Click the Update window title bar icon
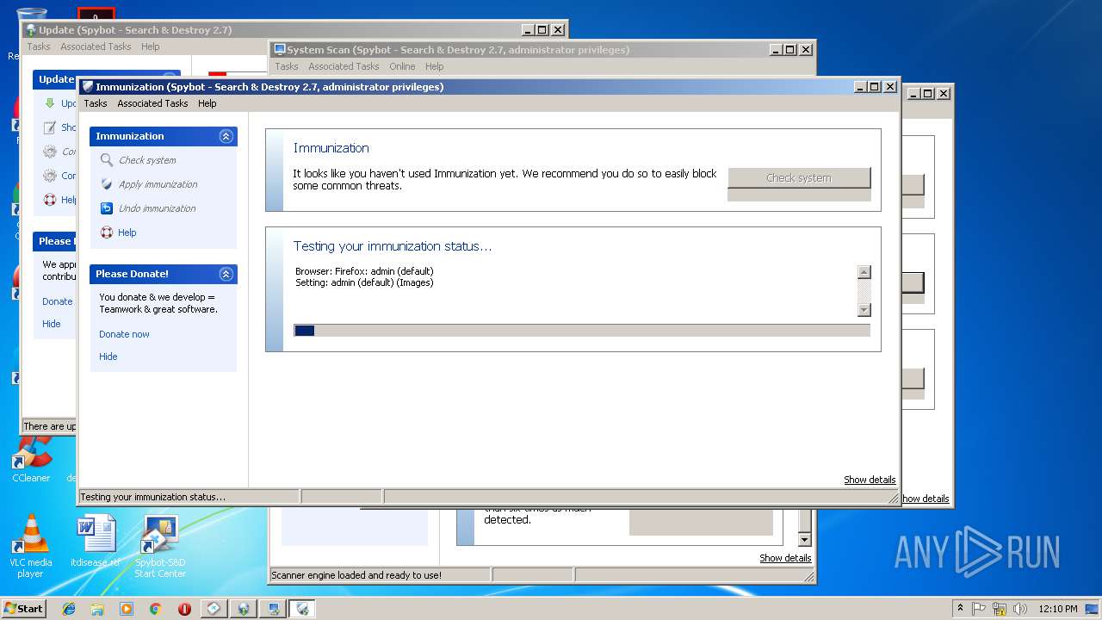The height and width of the screenshot is (620, 1102). pyautogui.click(x=31, y=30)
